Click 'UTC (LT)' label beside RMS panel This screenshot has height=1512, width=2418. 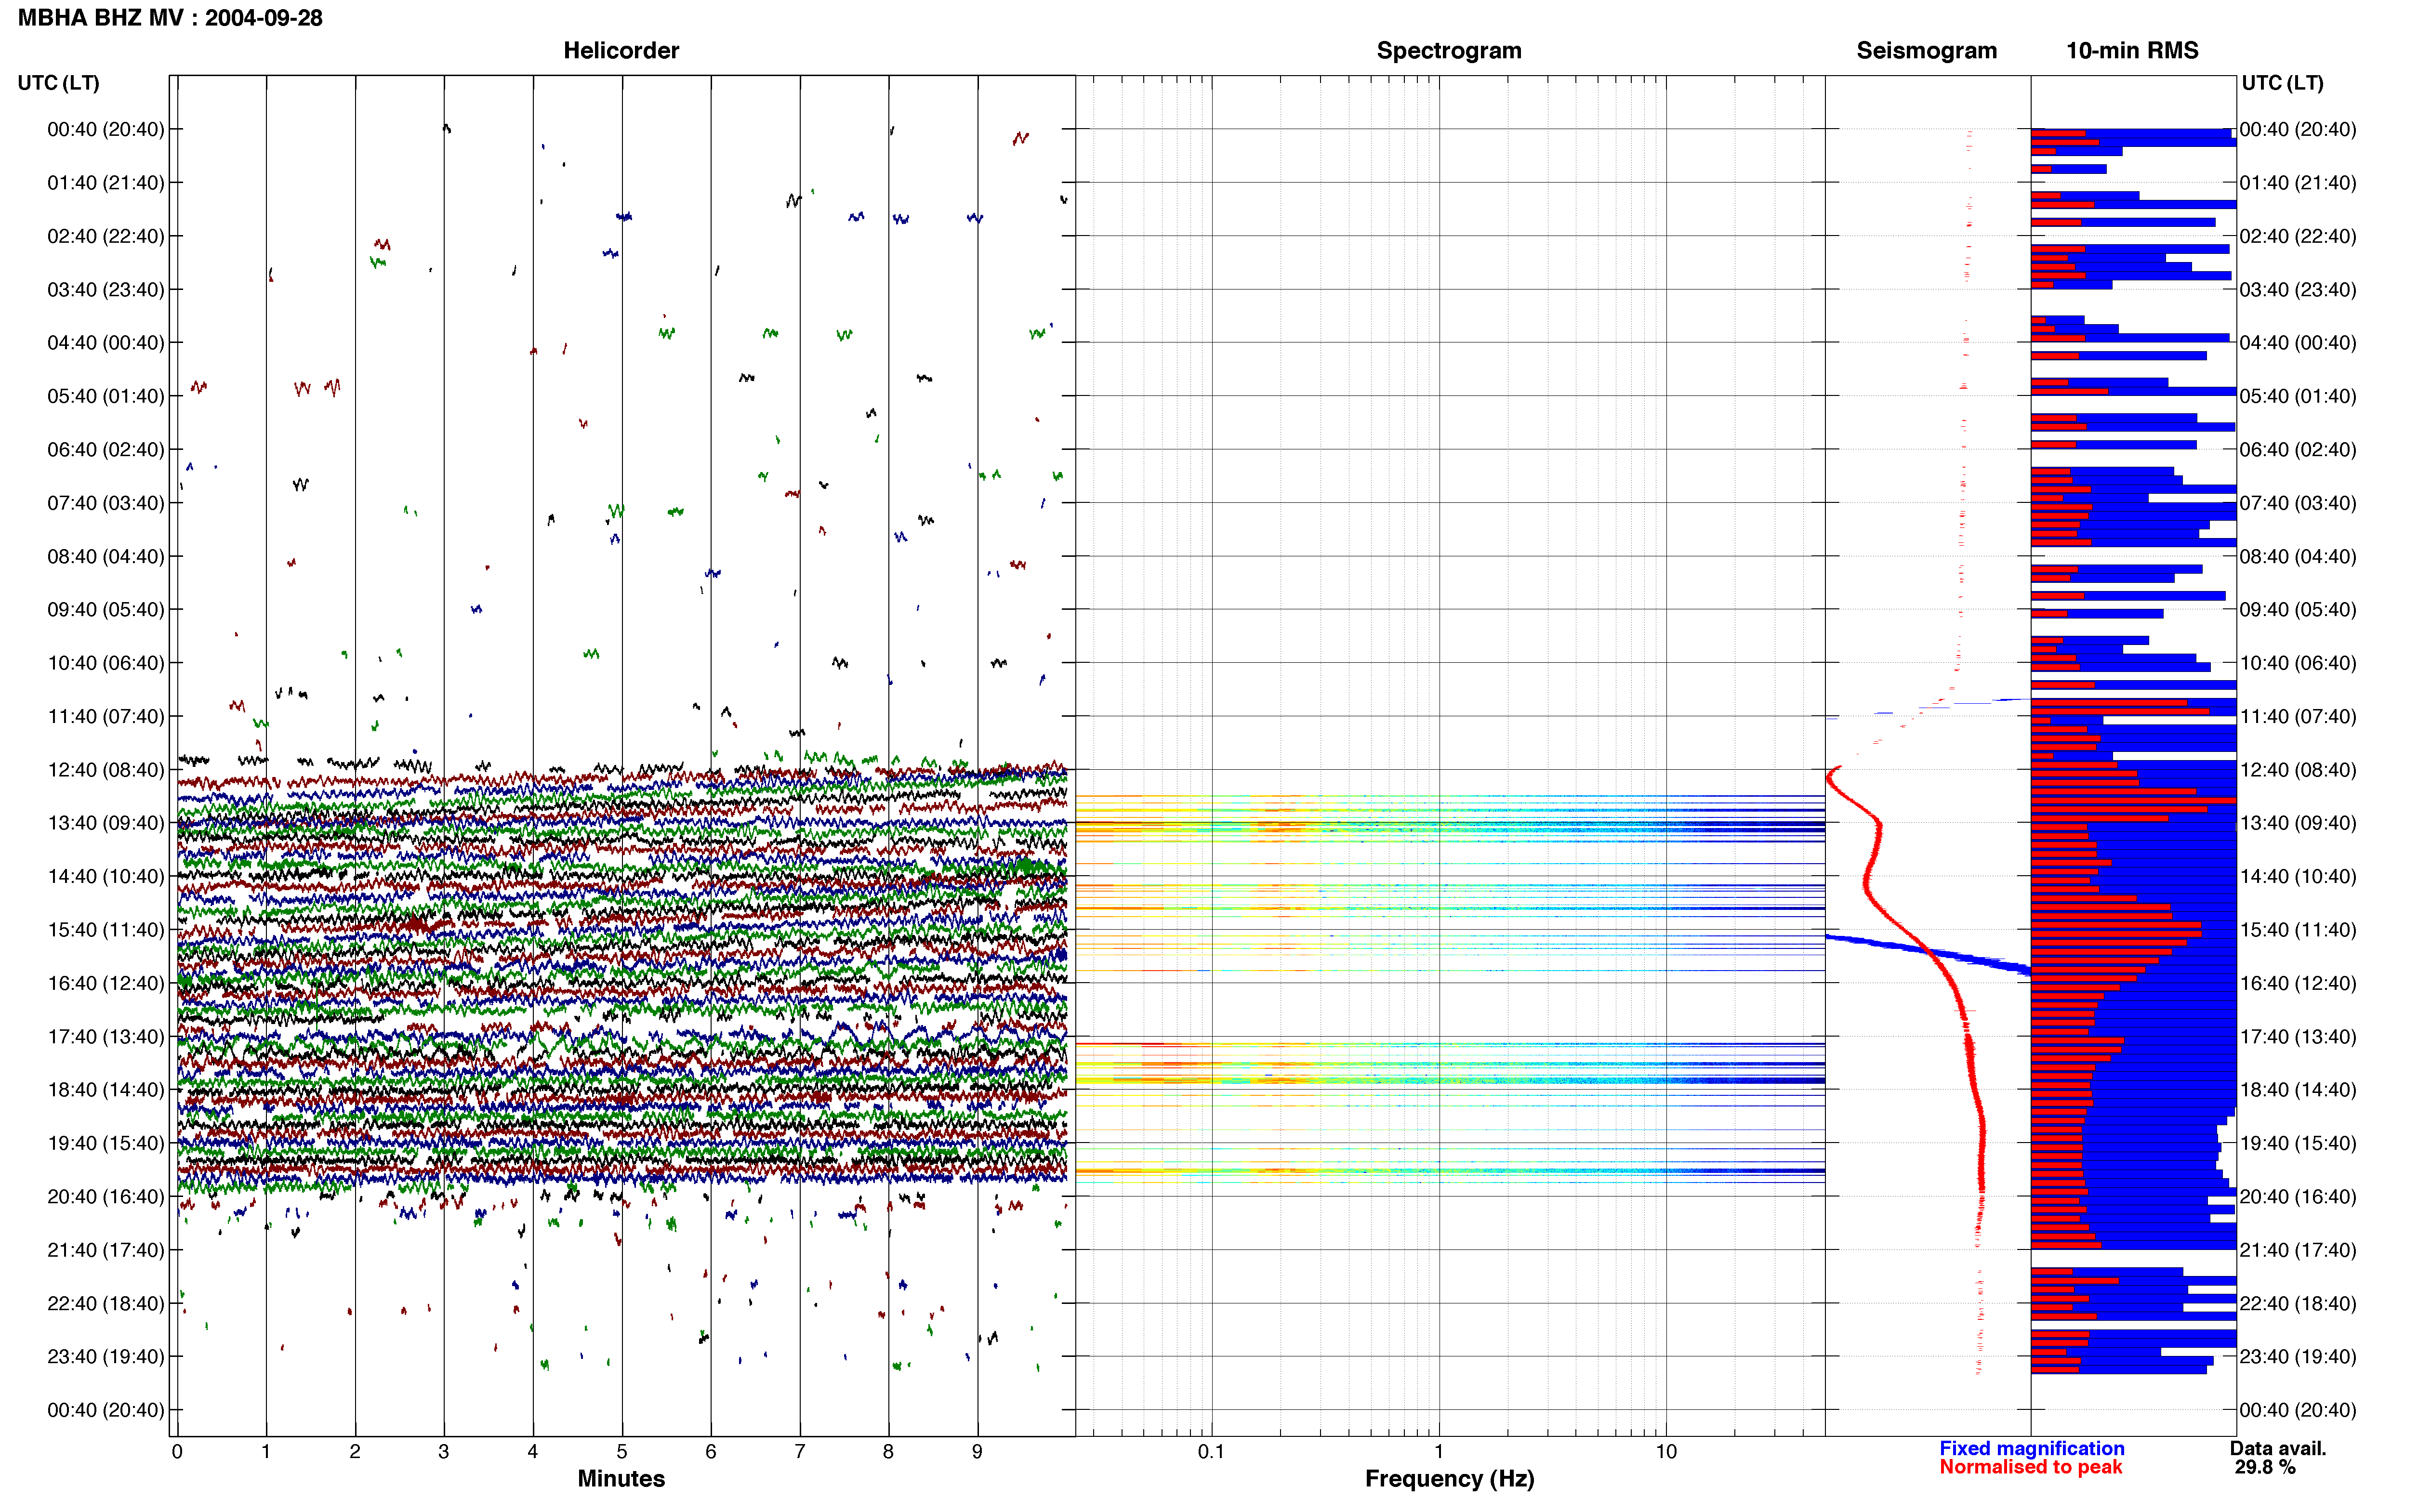(2283, 83)
